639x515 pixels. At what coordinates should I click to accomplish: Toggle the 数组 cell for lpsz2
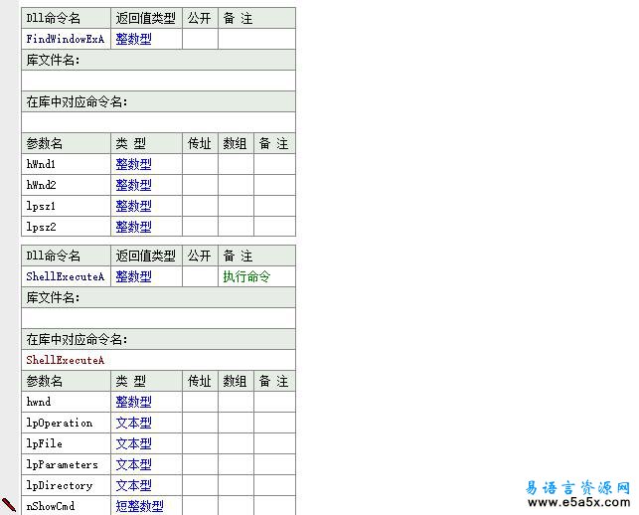236,227
